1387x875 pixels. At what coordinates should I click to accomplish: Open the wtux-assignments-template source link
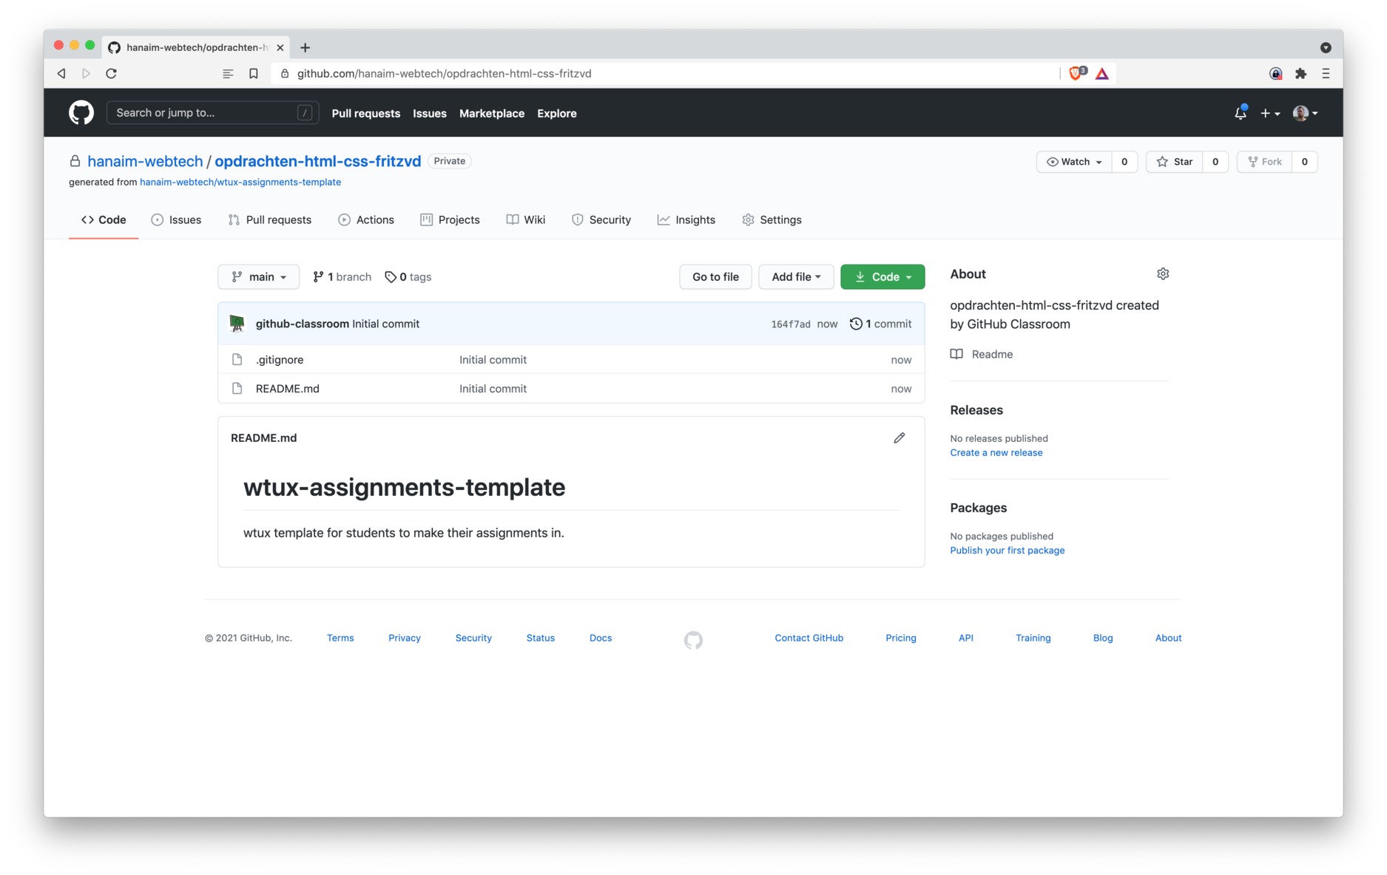tap(240, 182)
